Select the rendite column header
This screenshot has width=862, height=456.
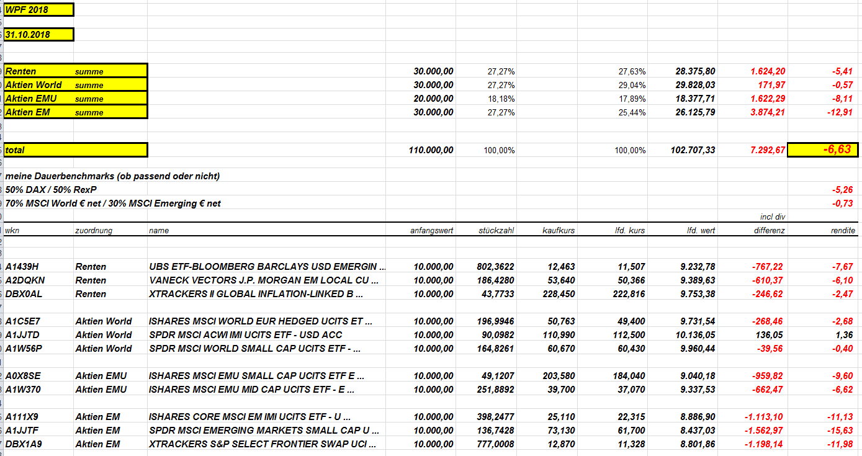pos(843,230)
